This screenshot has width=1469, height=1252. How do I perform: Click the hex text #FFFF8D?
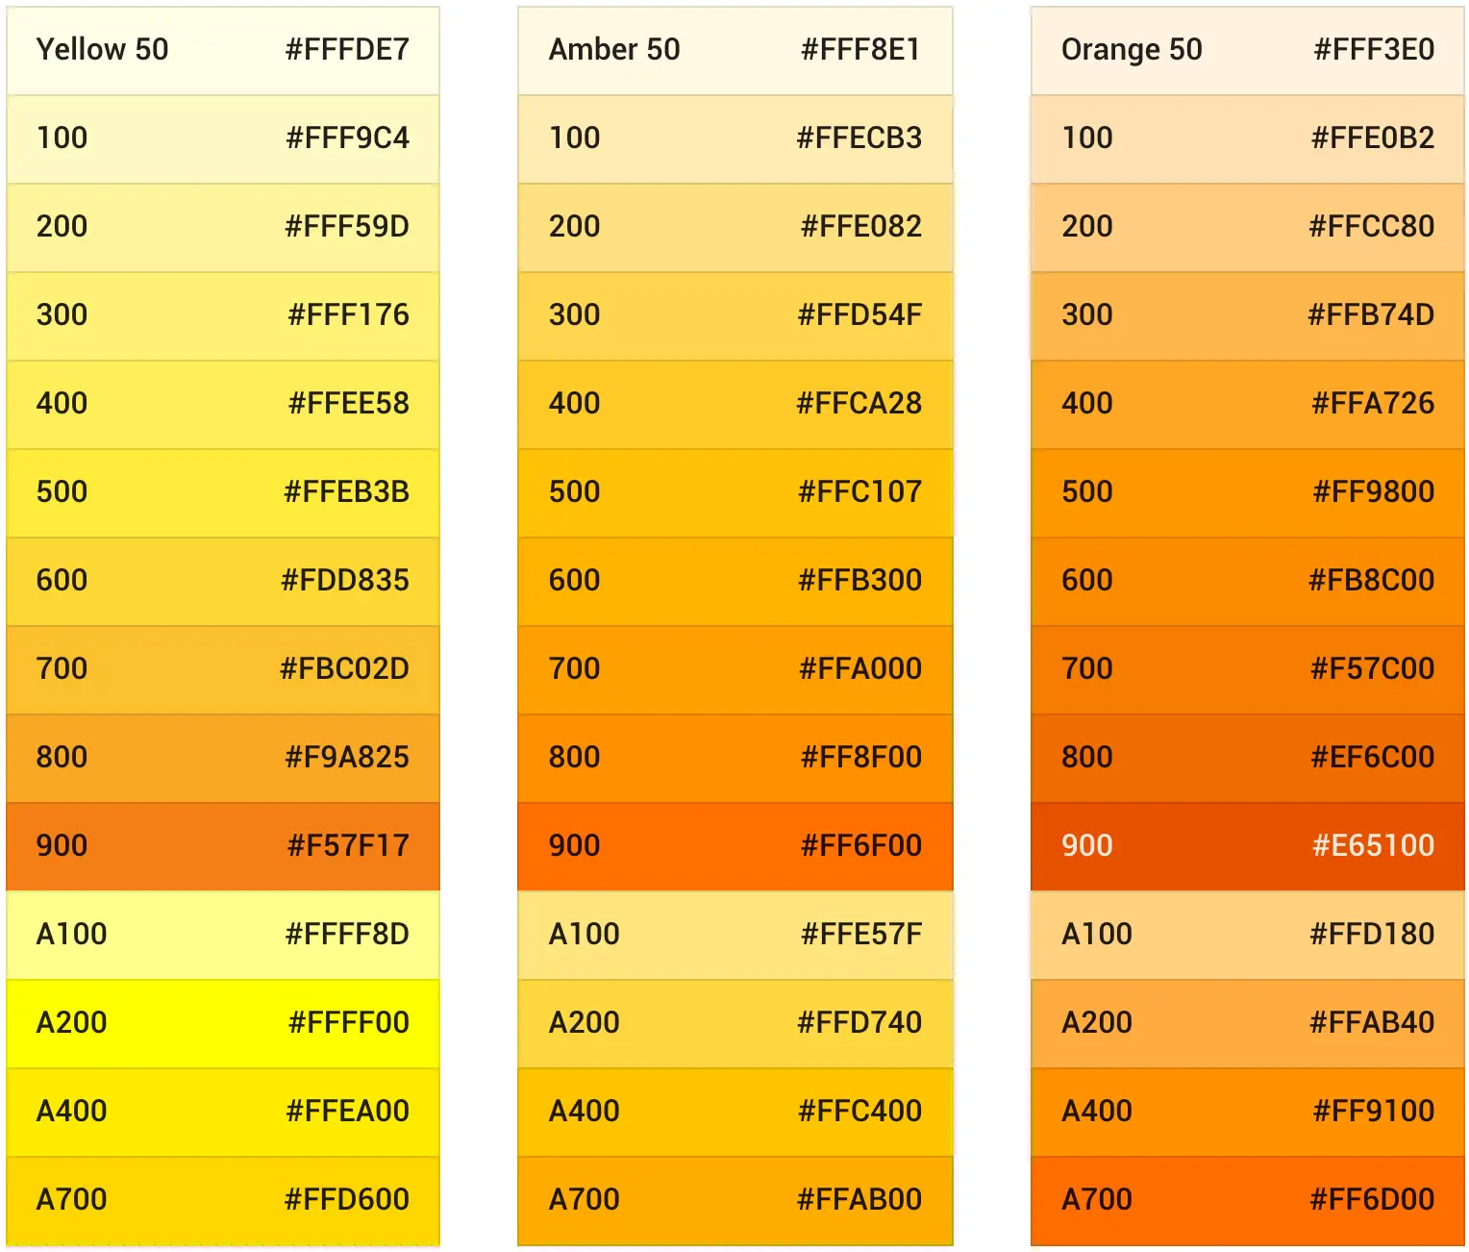pos(347,935)
